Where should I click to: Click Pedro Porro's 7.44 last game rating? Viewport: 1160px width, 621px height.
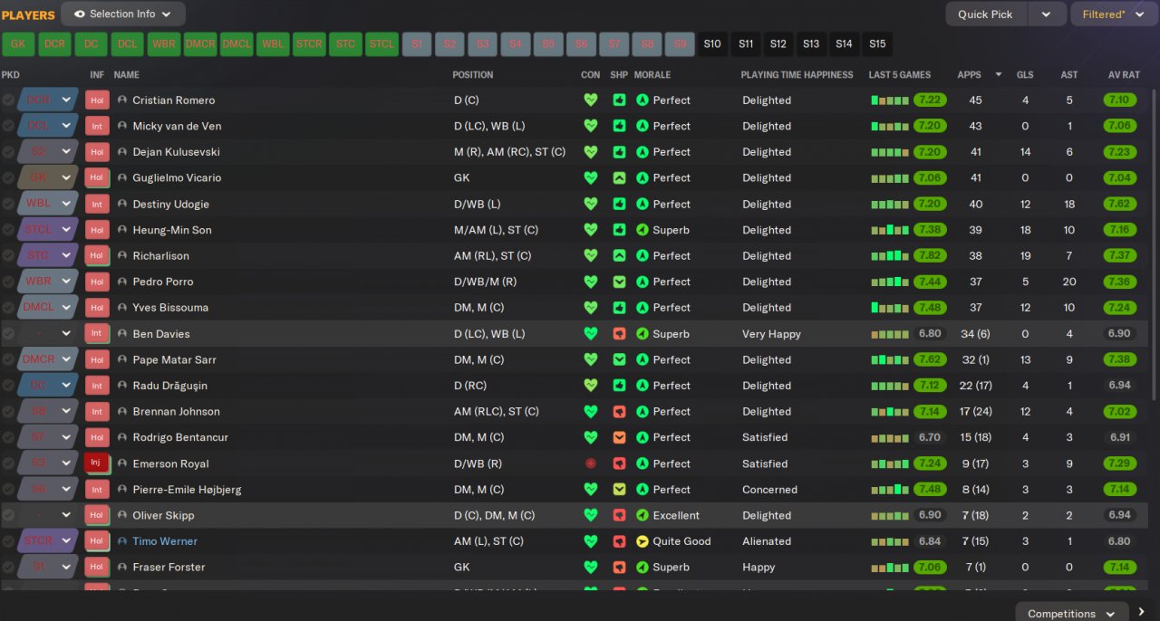(x=930, y=282)
